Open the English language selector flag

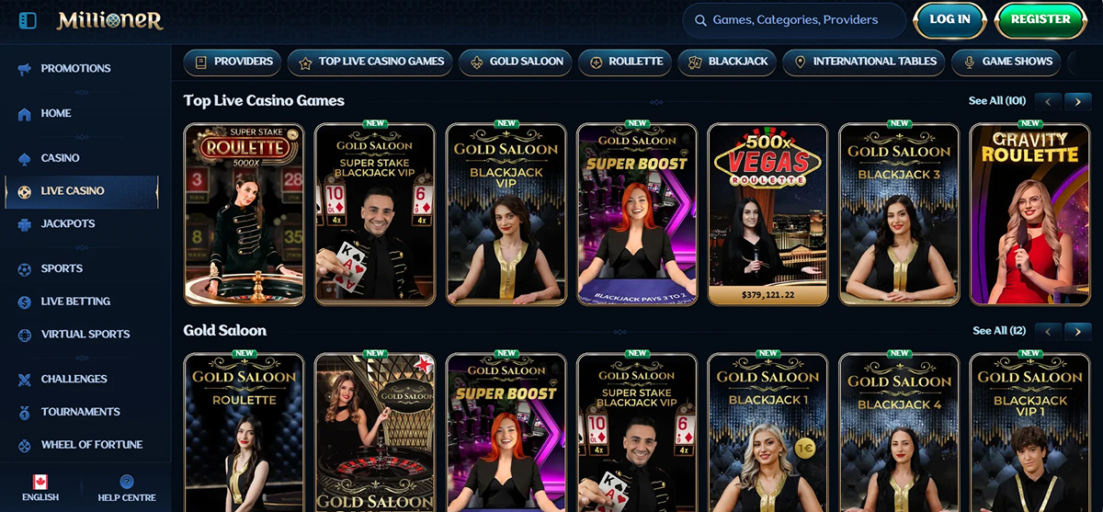pos(40,482)
